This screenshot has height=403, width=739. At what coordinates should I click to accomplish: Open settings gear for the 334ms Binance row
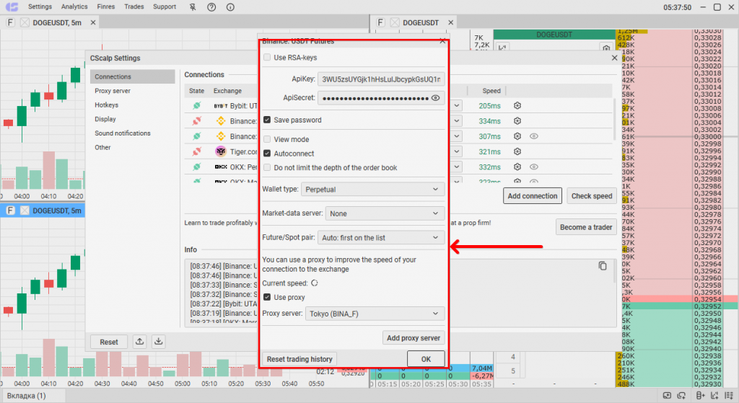point(517,121)
